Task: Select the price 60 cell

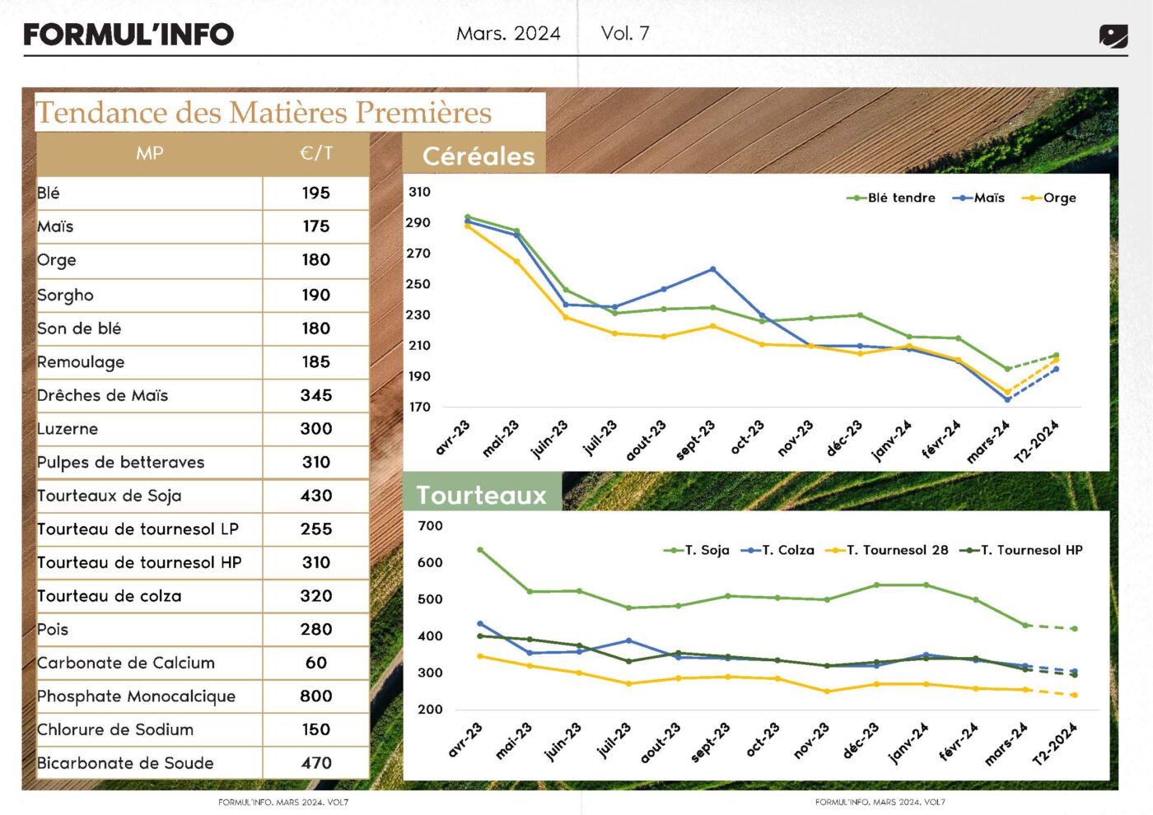Action: [316, 663]
